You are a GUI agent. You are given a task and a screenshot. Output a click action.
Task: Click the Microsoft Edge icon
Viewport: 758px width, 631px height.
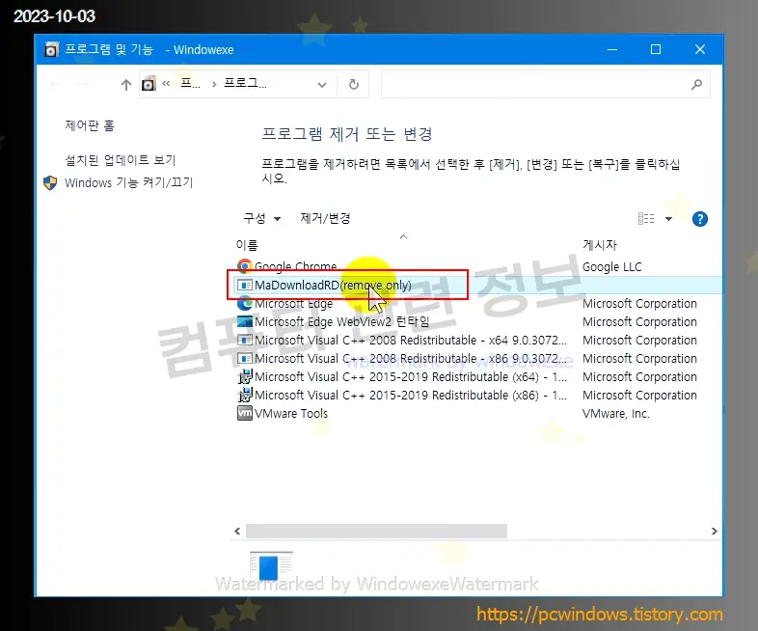[x=245, y=303]
